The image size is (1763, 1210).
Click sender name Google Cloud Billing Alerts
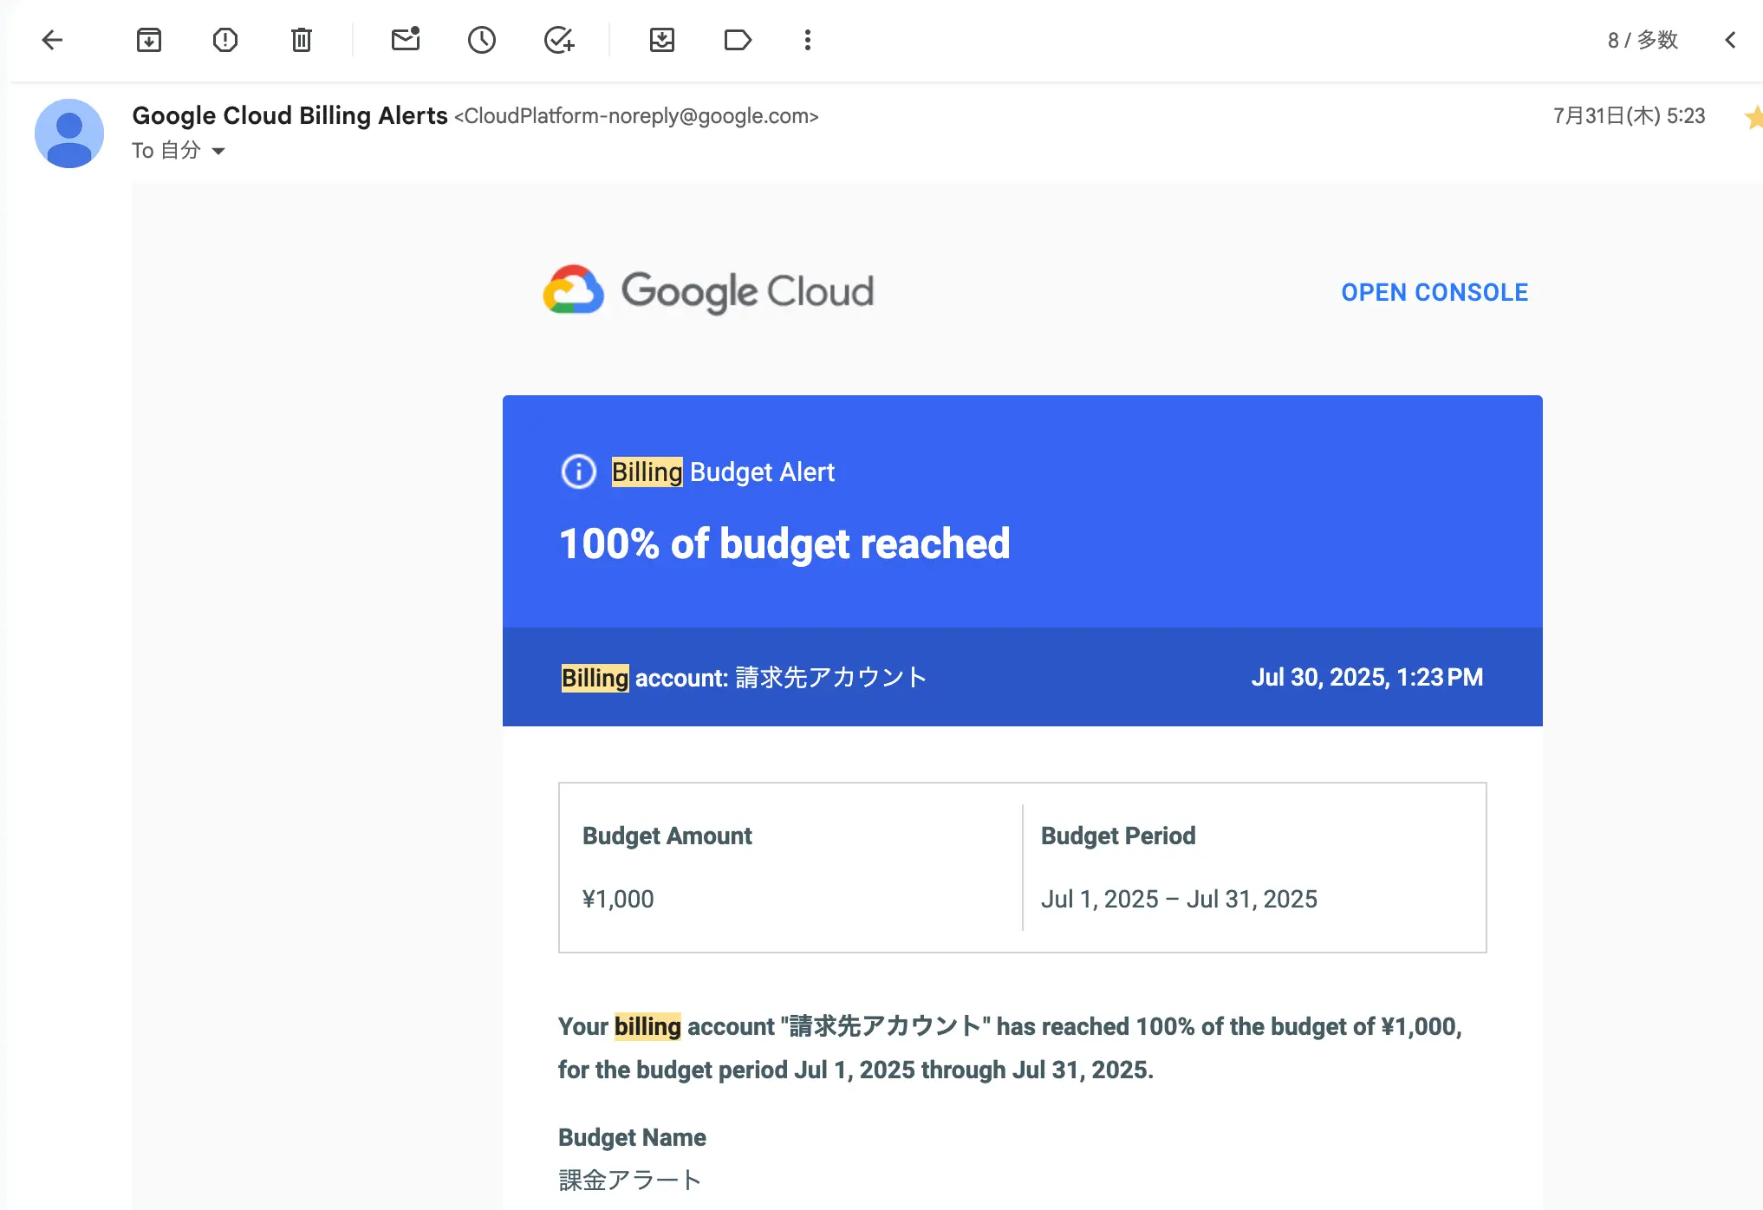click(289, 115)
